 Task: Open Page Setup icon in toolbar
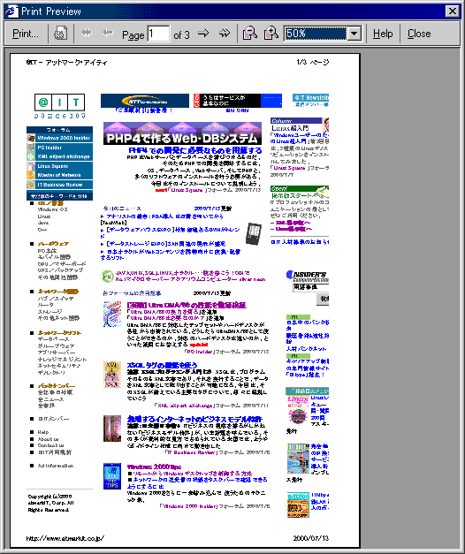coord(60,34)
